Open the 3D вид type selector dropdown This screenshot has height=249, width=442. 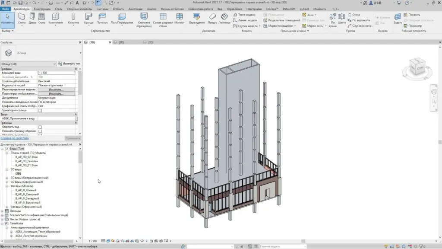coord(80,53)
